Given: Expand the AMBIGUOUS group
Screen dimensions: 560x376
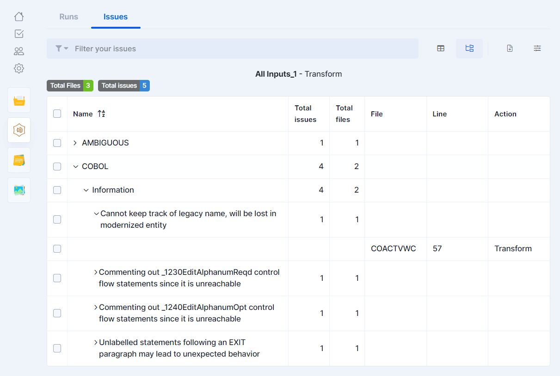Looking at the screenshot, I should click(75, 143).
